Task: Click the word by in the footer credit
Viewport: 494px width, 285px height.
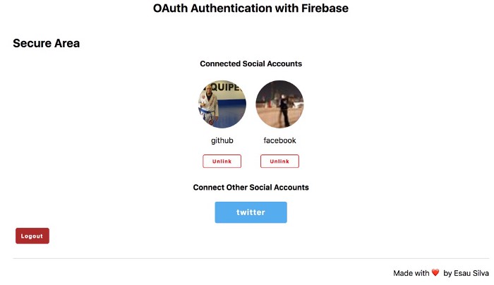Action: tap(448, 273)
